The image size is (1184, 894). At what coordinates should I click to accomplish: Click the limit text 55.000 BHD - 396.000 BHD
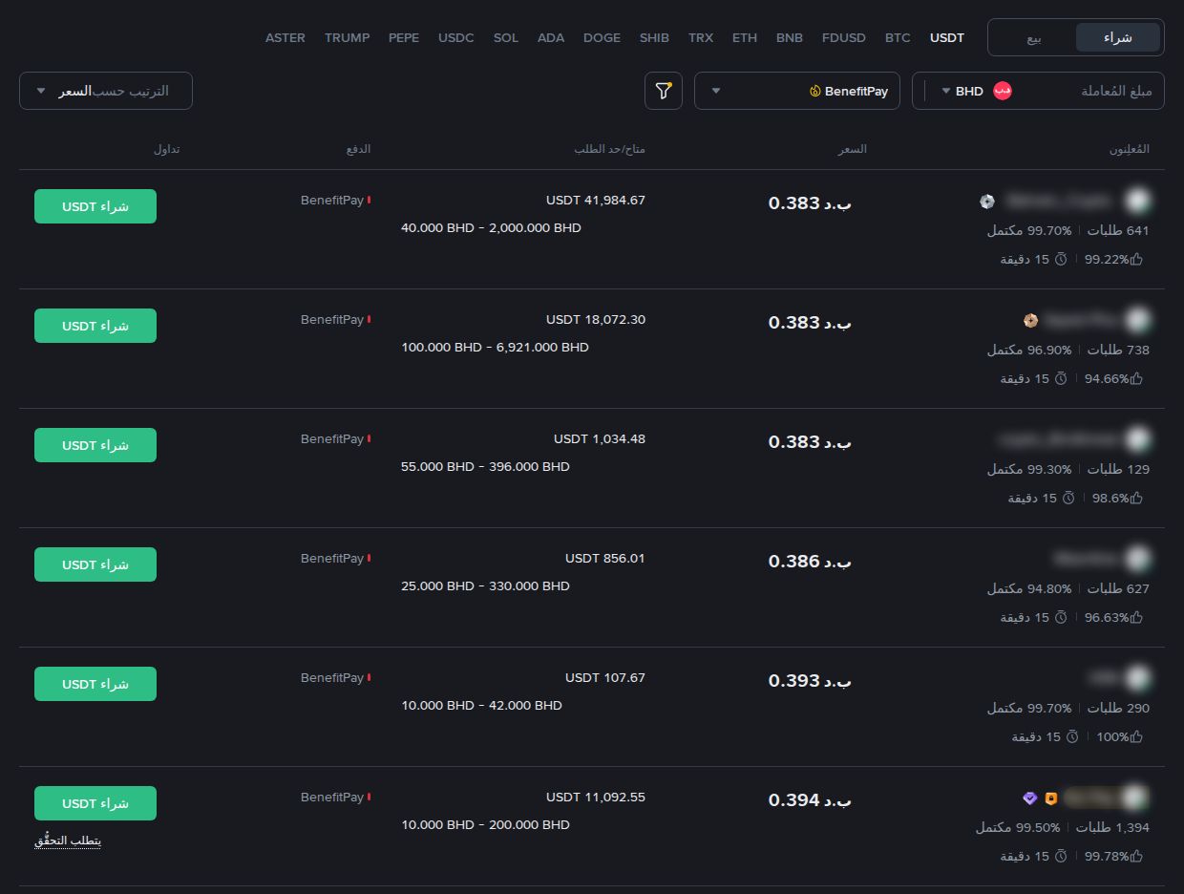tap(485, 467)
